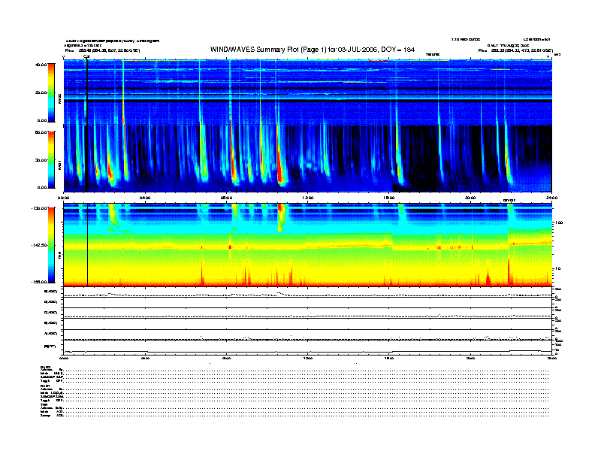Image resolution: width=595 pixels, height=460 pixels.
Task: Click the 100 label on TNR right axis
Action: pyautogui.click(x=559, y=222)
